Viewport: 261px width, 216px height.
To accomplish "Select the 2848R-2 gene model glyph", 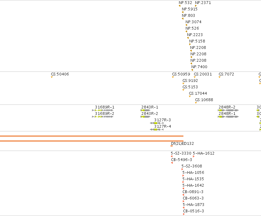I will click(x=228, y=110).
